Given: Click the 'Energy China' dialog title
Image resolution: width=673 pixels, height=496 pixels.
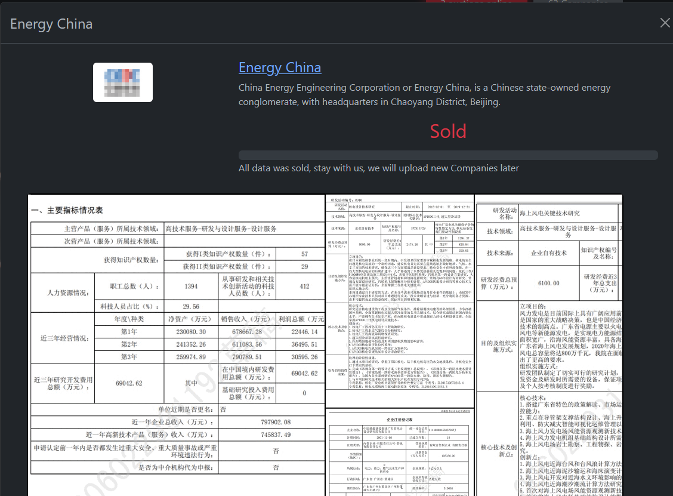Looking at the screenshot, I should point(51,24).
